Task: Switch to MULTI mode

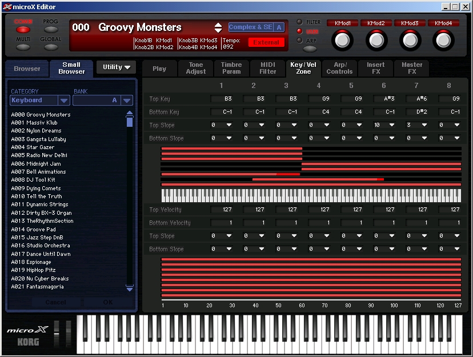Action: pyautogui.click(x=23, y=47)
